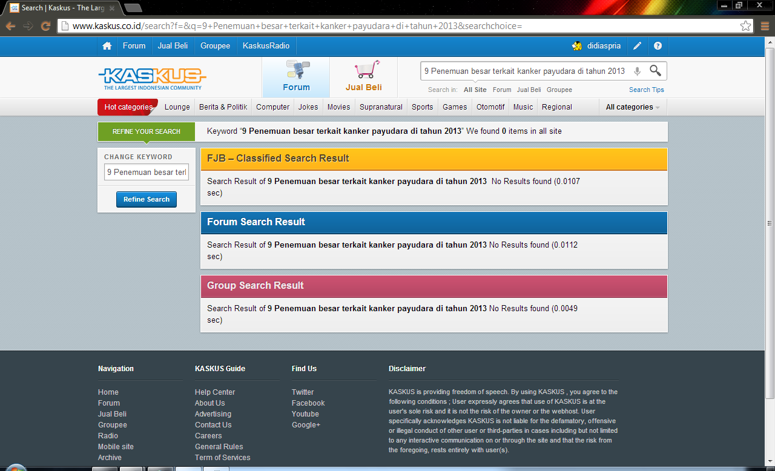This screenshot has height=471, width=775.
Task: Set search scope to Jual Beli
Action: 529,90
